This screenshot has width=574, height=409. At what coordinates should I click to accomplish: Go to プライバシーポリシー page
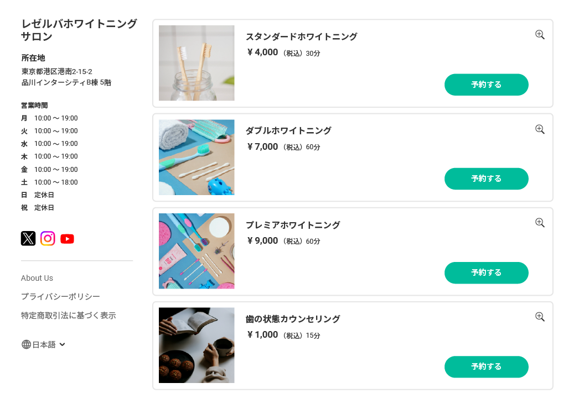(60, 297)
